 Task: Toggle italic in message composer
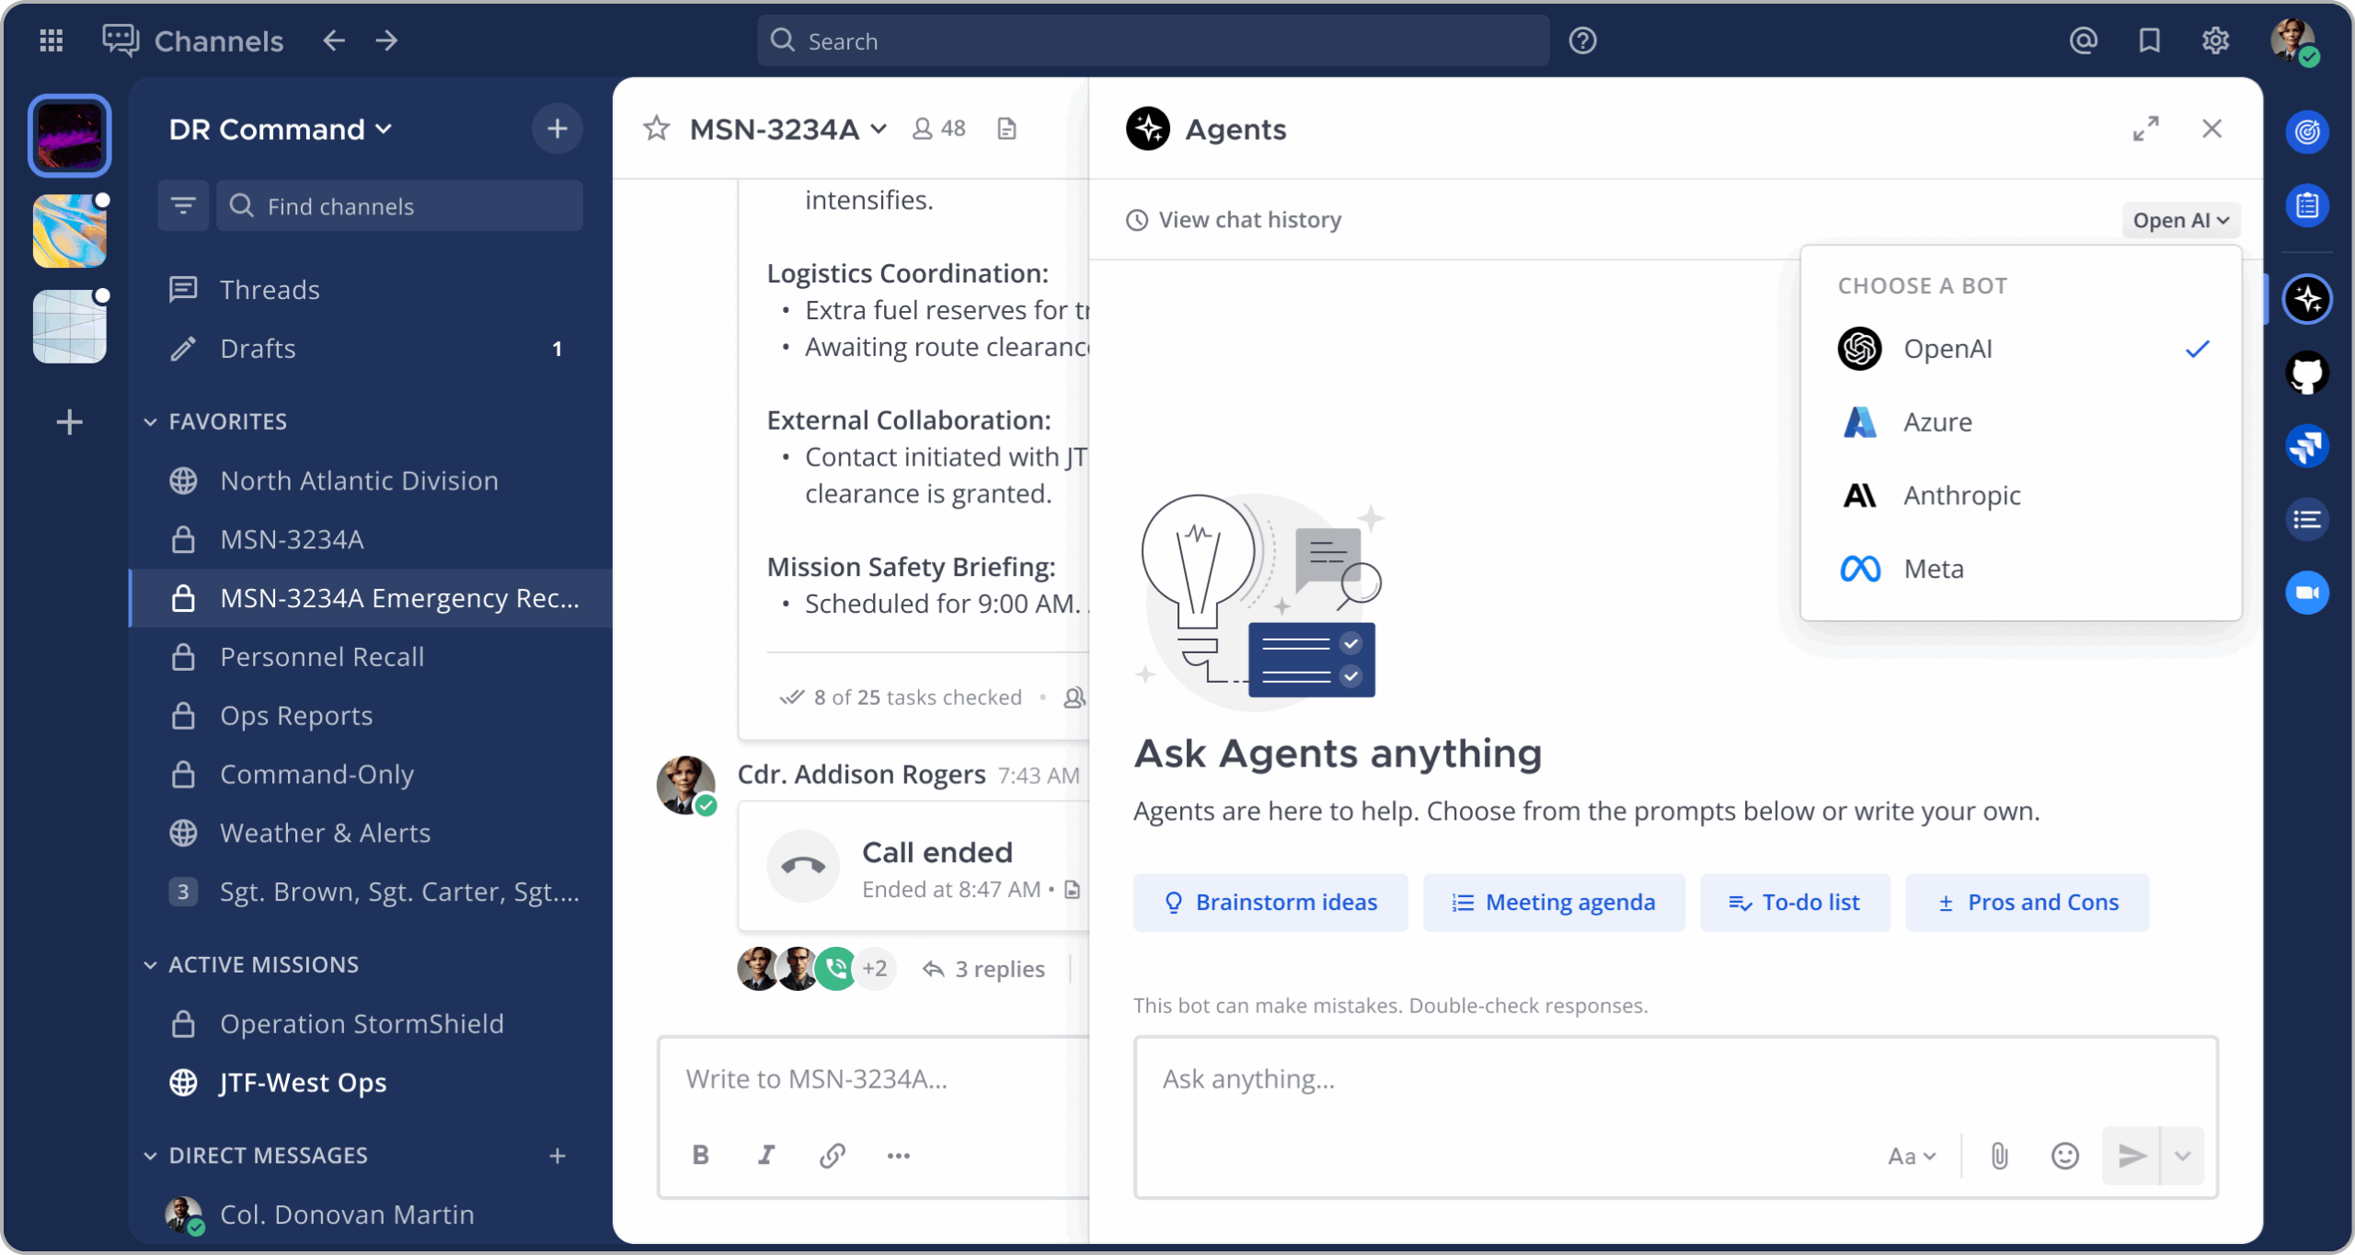[766, 1156]
